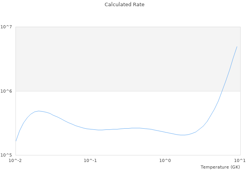Viewport: 248px width, 186px height.
Task: Click the "Calculated Rate" chart title
Action: coord(124,5)
